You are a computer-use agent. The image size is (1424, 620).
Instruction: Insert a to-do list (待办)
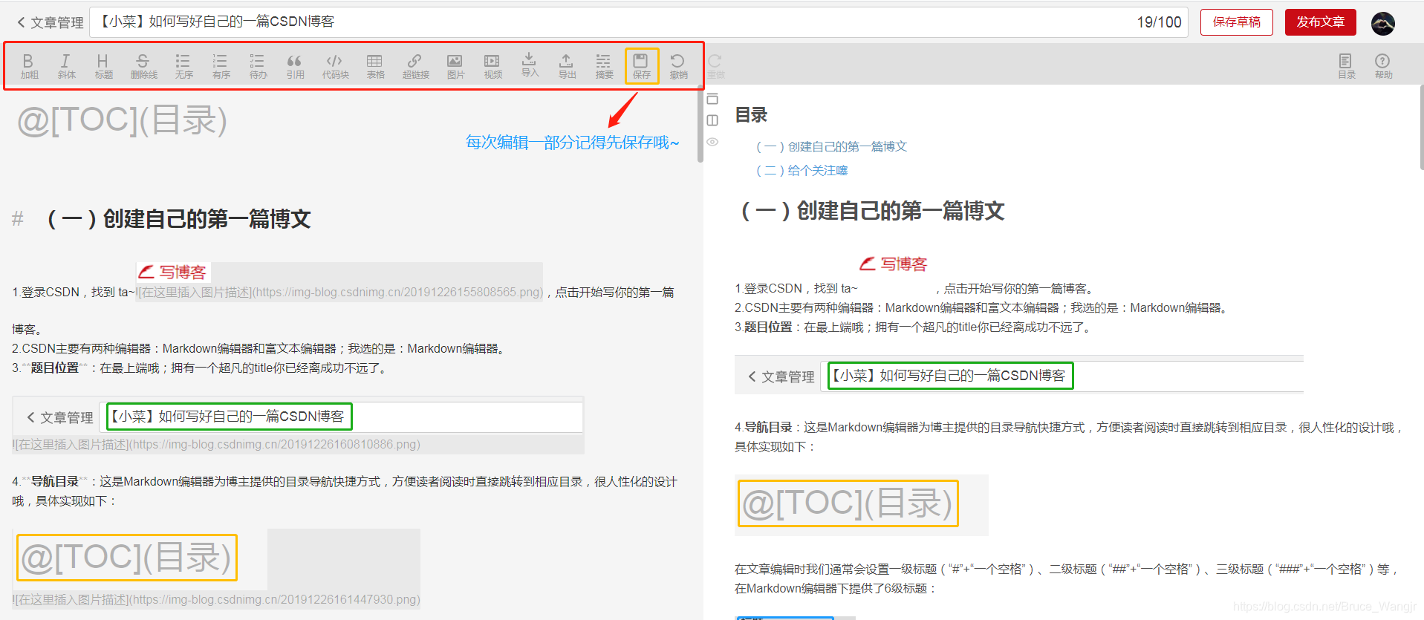click(258, 65)
